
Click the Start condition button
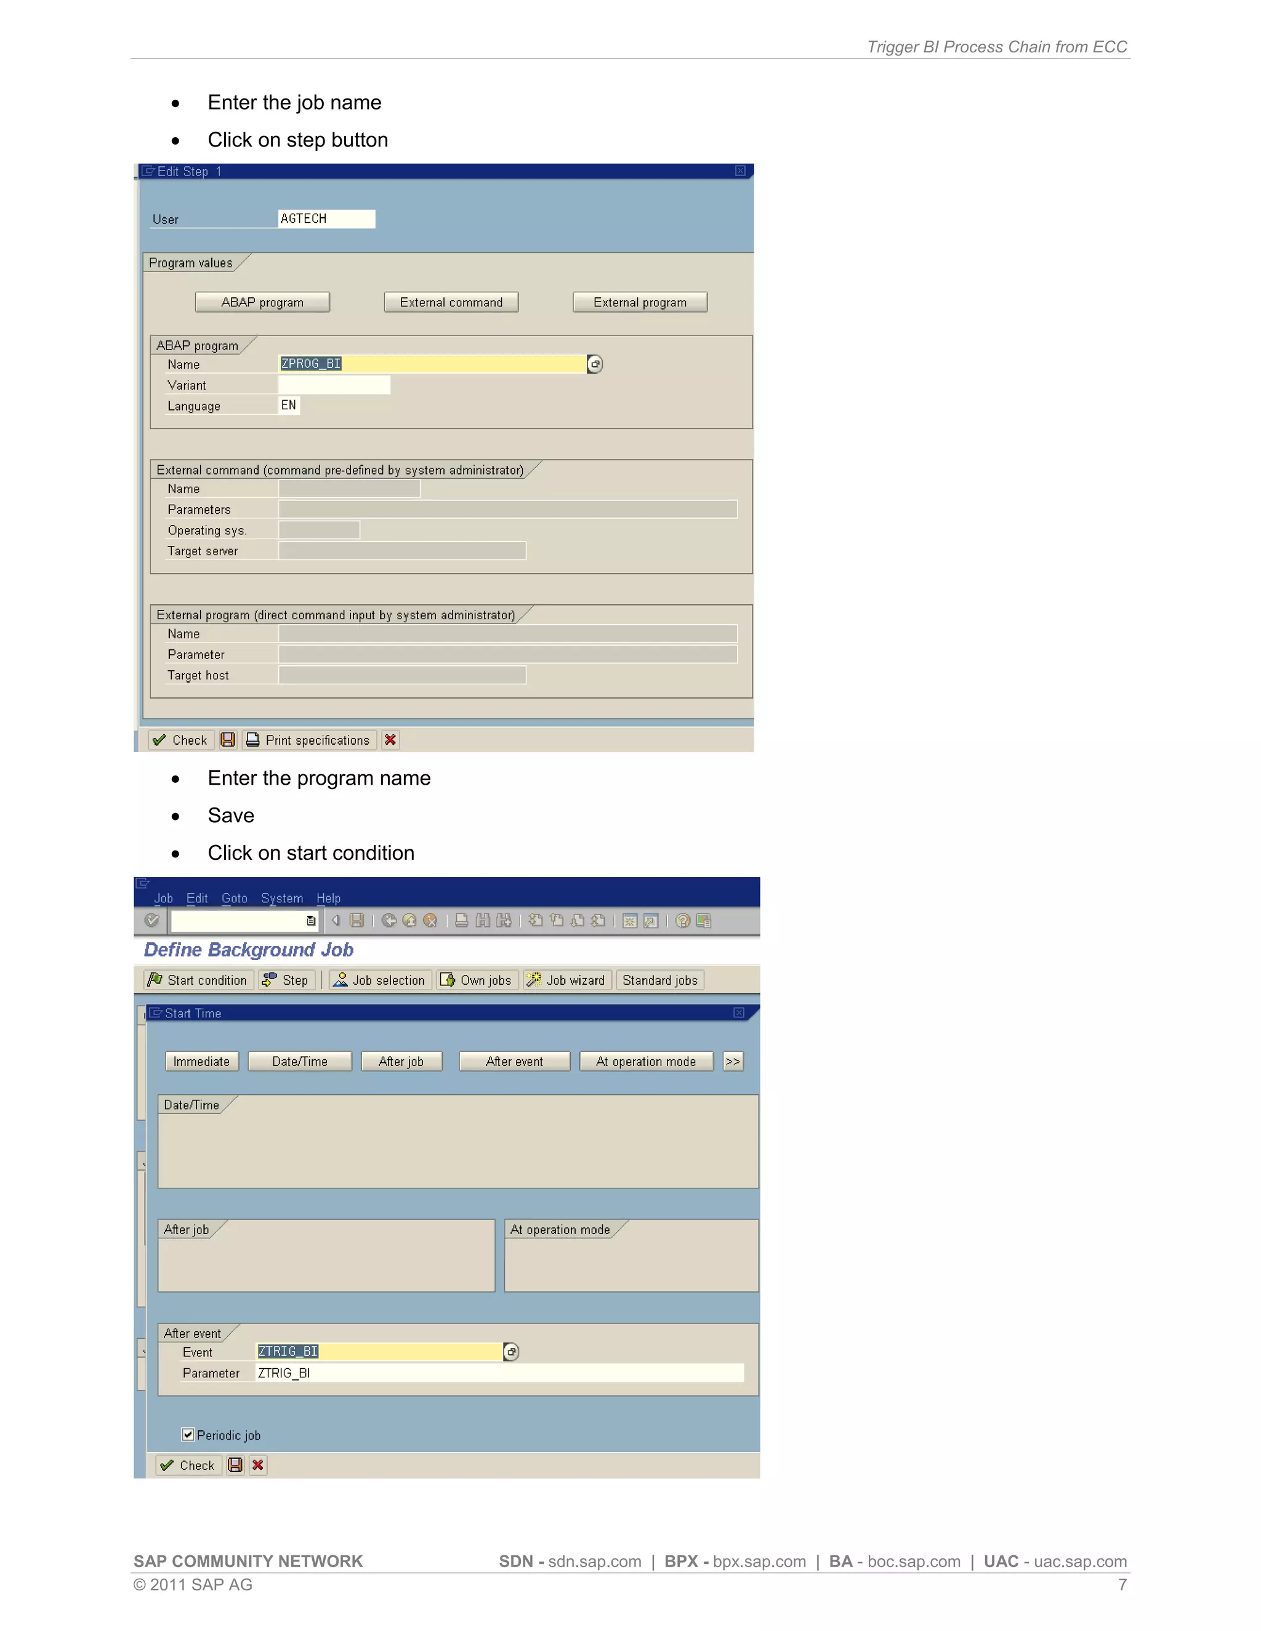[x=199, y=980]
